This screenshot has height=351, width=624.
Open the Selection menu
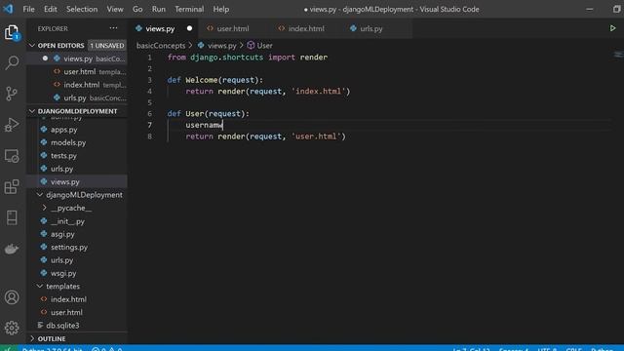[x=82, y=9]
